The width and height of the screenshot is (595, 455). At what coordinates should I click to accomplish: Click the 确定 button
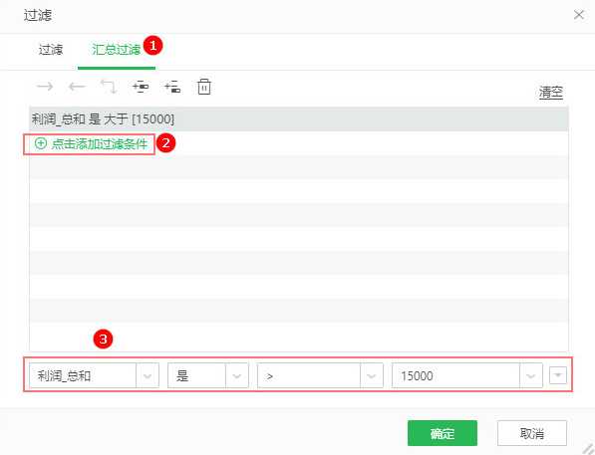pyautogui.click(x=443, y=433)
